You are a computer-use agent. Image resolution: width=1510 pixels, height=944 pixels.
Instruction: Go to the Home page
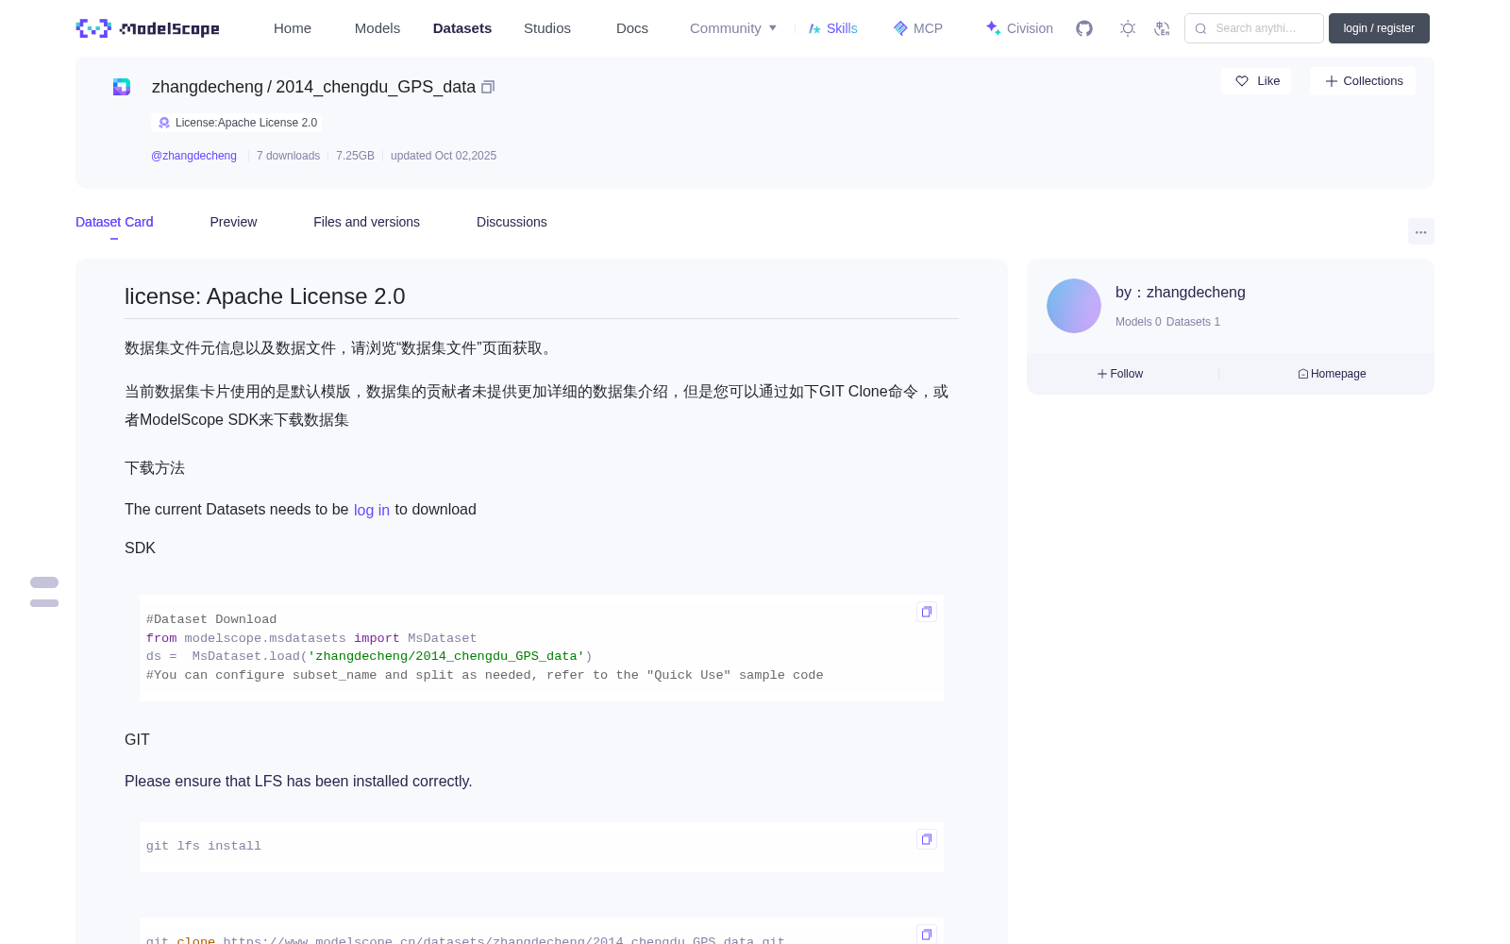(x=293, y=28)
